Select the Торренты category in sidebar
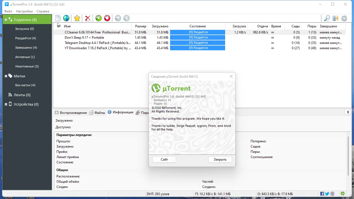Viewport: 354px width, 199px height. click(25, 19)
